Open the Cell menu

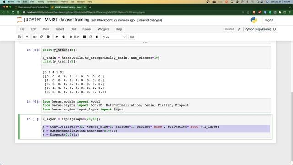pyautogui.click(x=73, y=29)
